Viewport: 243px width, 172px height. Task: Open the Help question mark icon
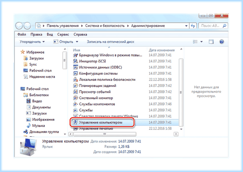pos(222,42)
